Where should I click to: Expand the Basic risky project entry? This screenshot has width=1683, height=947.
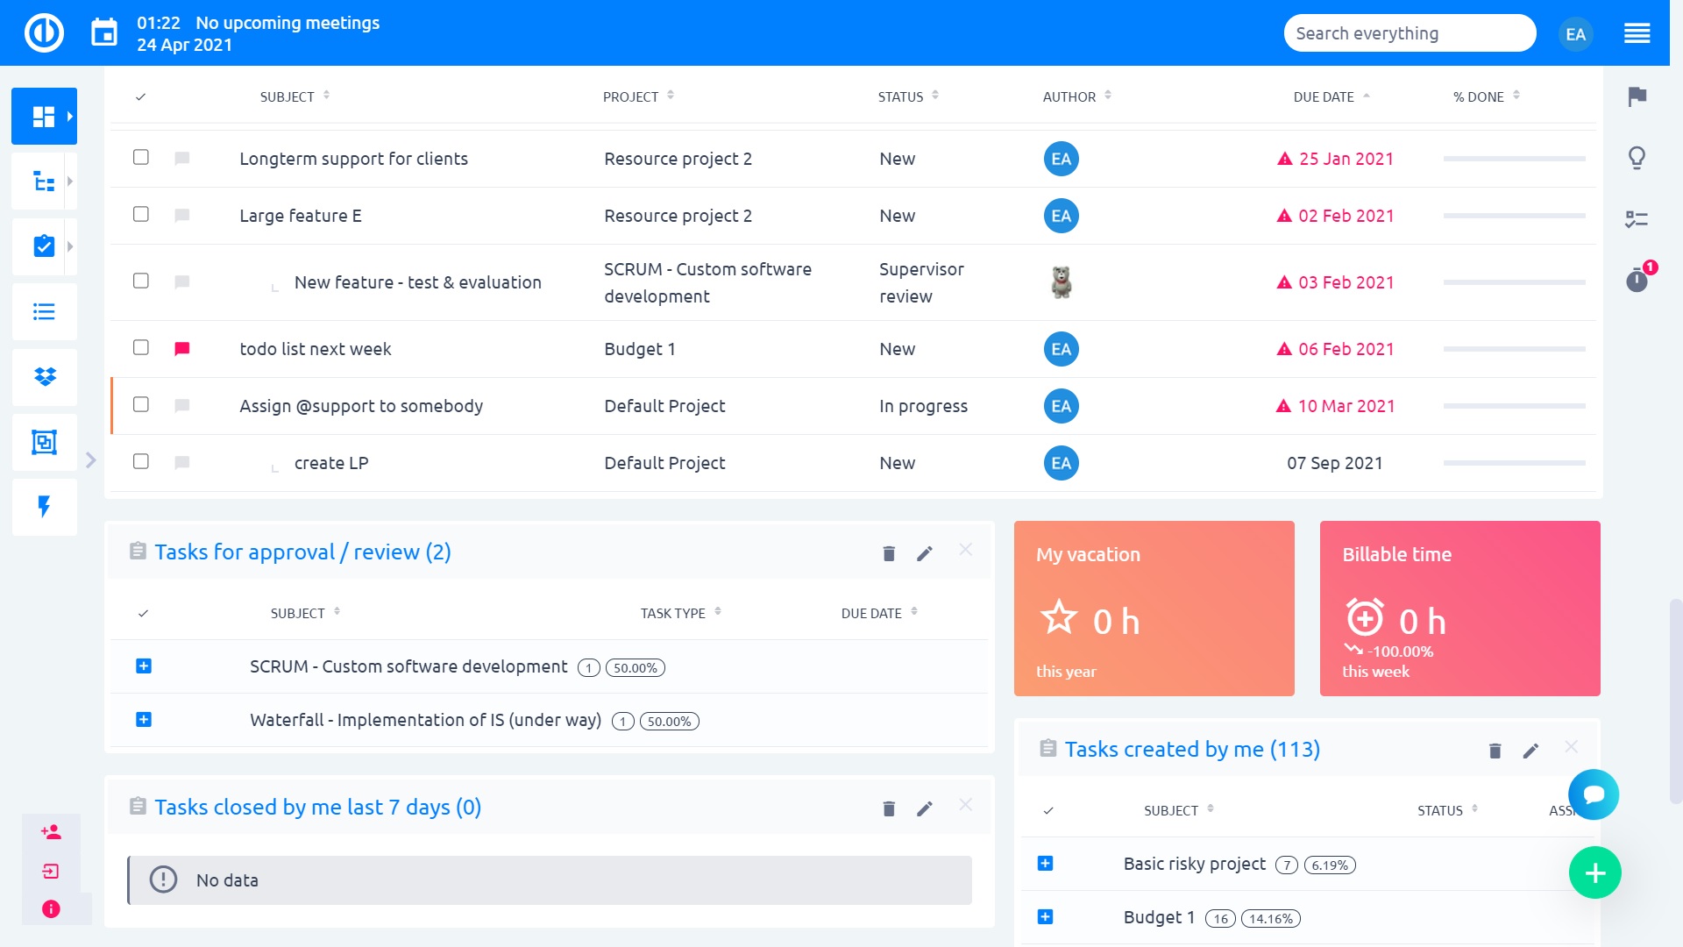tap(1045, 864)
